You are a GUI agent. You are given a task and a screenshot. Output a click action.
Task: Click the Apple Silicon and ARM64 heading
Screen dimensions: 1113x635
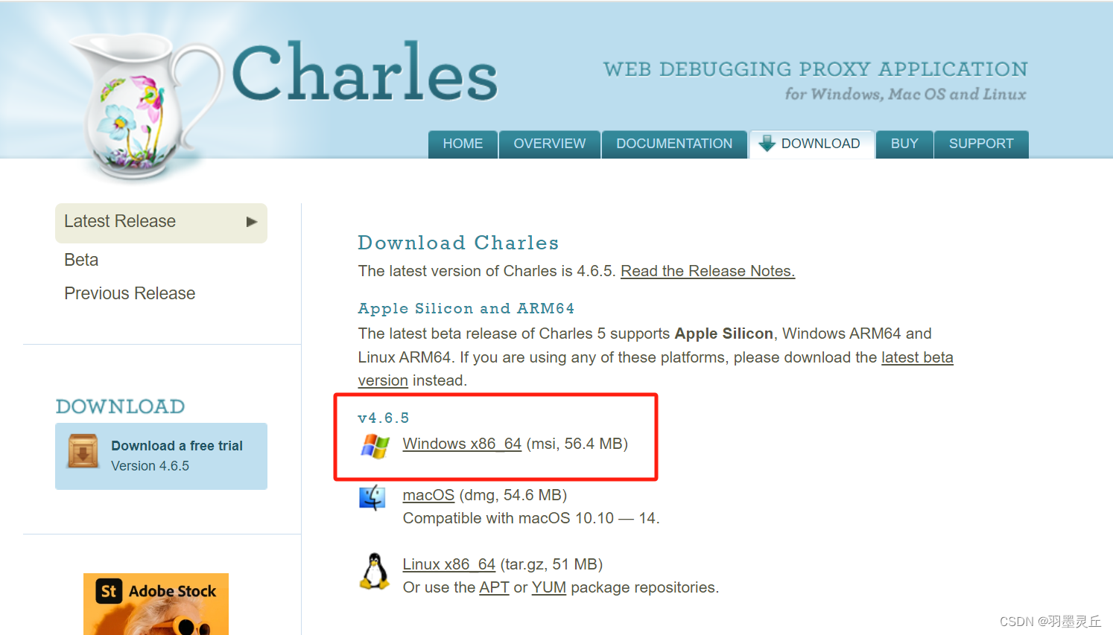466,308
